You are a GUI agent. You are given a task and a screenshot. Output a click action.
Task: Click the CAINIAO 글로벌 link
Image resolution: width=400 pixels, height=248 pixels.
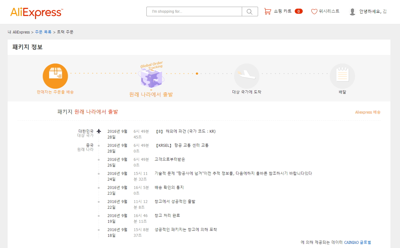[358, 243]
